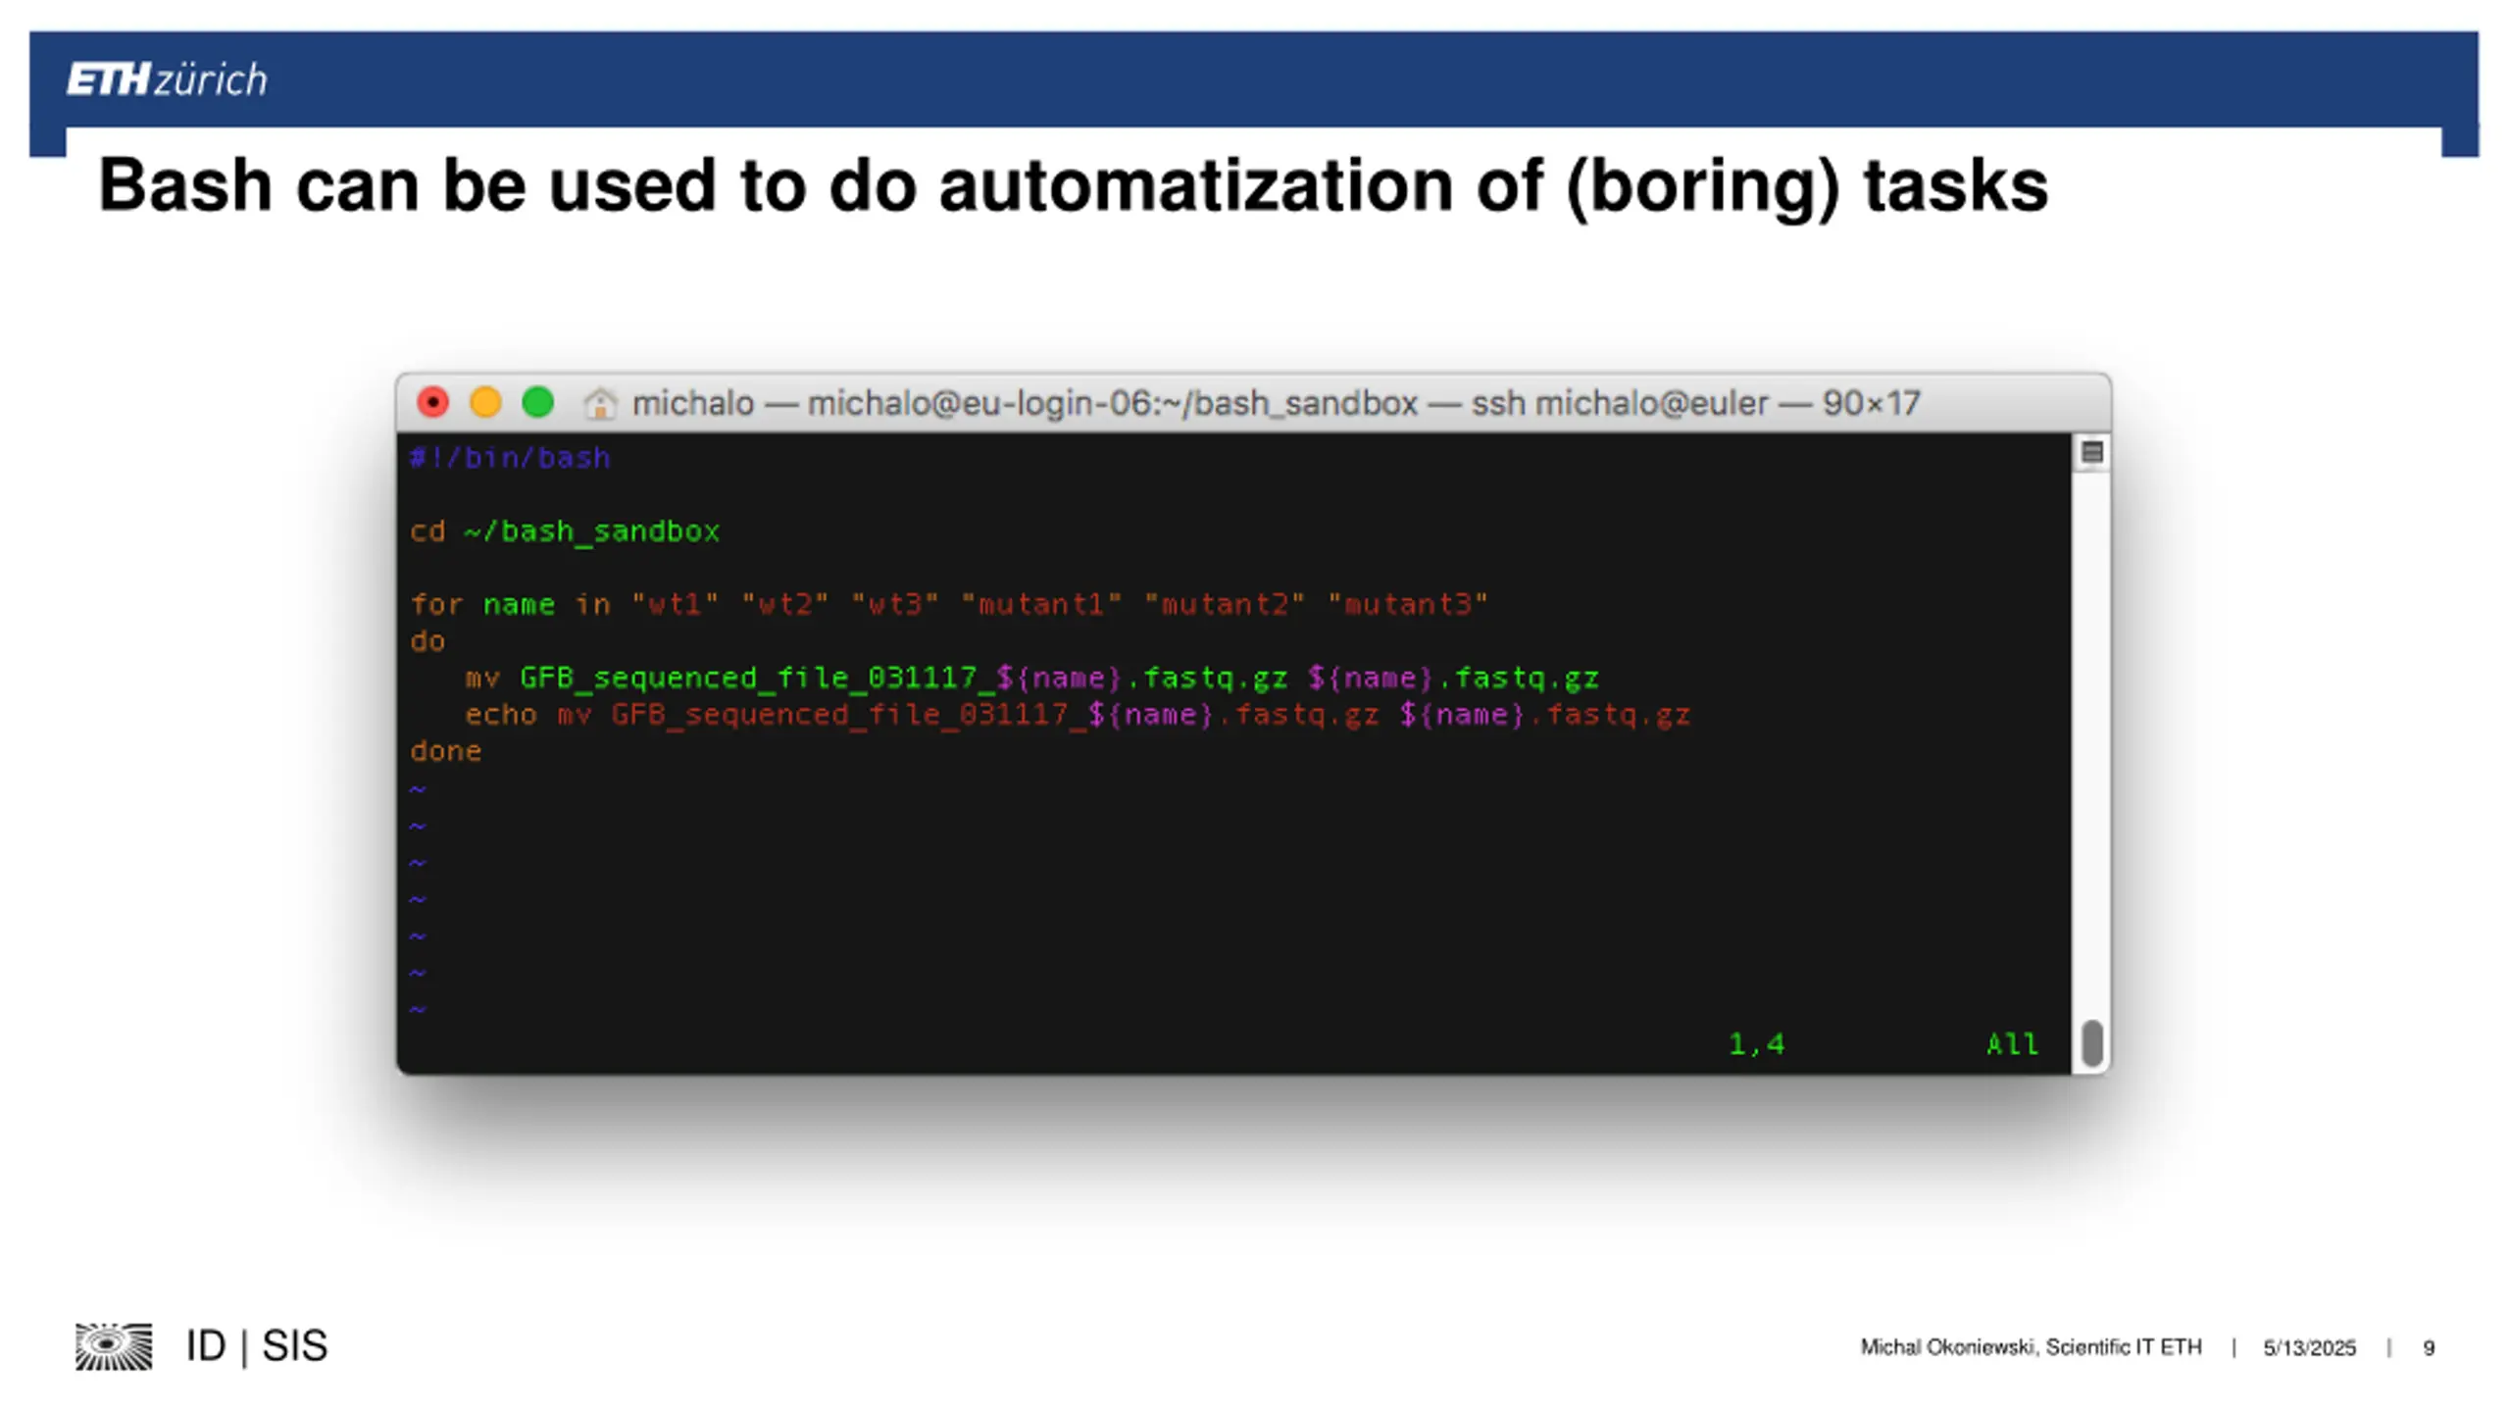Click the green zoom button of the terminal
The image size is (2510, 1412).
click(537, 403)
